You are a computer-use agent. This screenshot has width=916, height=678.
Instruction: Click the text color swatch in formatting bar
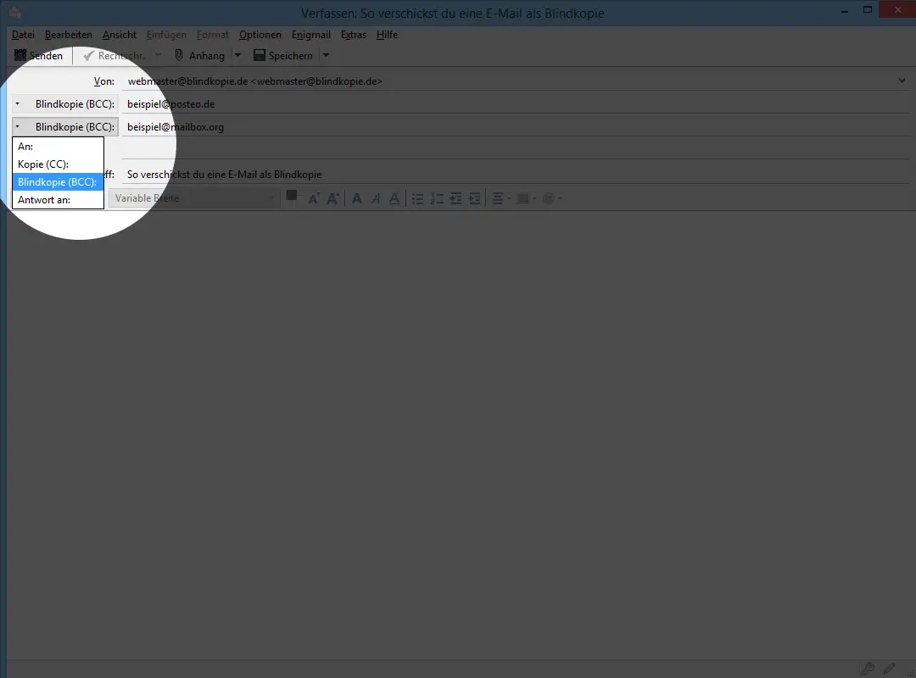(292, 197)
